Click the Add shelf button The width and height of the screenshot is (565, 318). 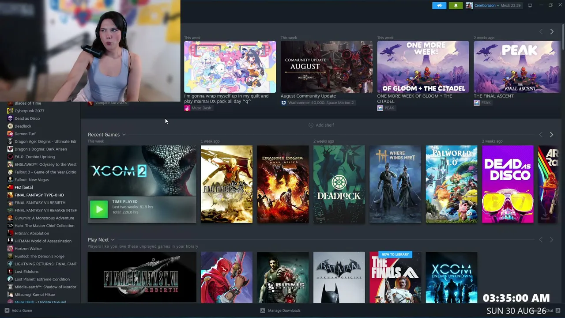tap(321, 125)
